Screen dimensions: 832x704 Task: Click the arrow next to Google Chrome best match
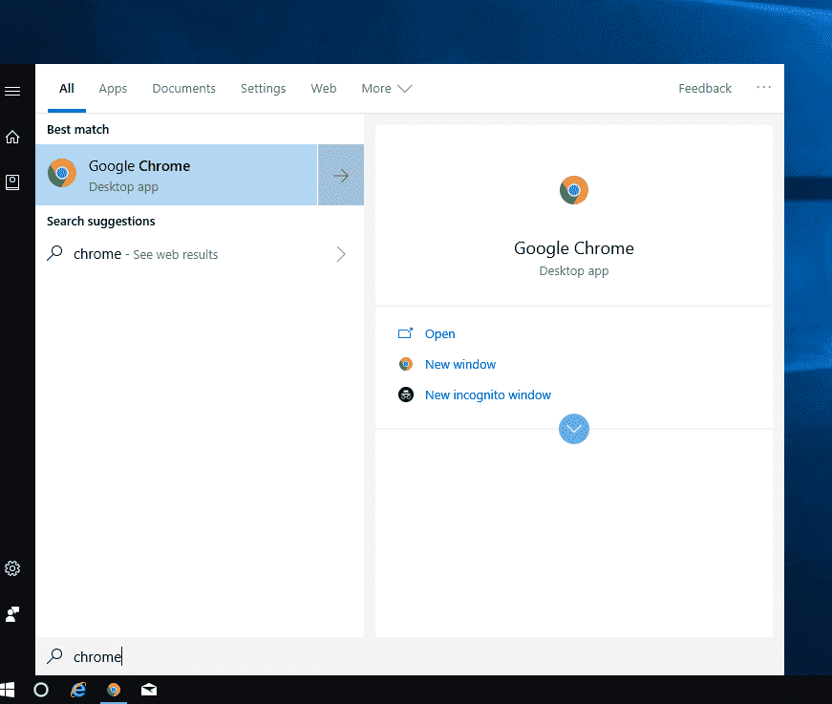click(340, 175)
